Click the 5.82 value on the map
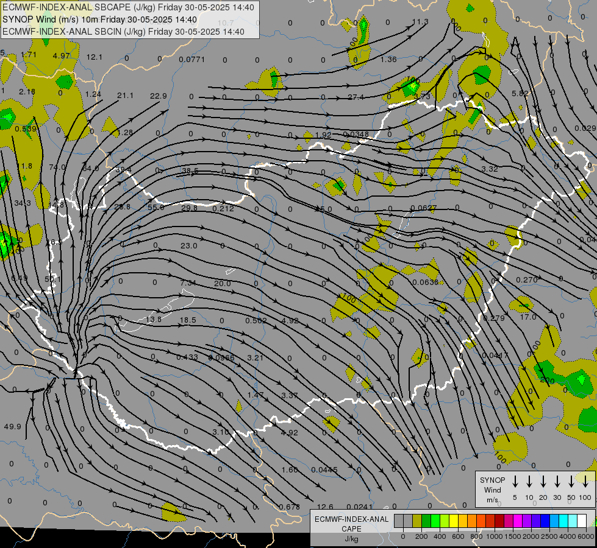 click(x=520, y=93)
